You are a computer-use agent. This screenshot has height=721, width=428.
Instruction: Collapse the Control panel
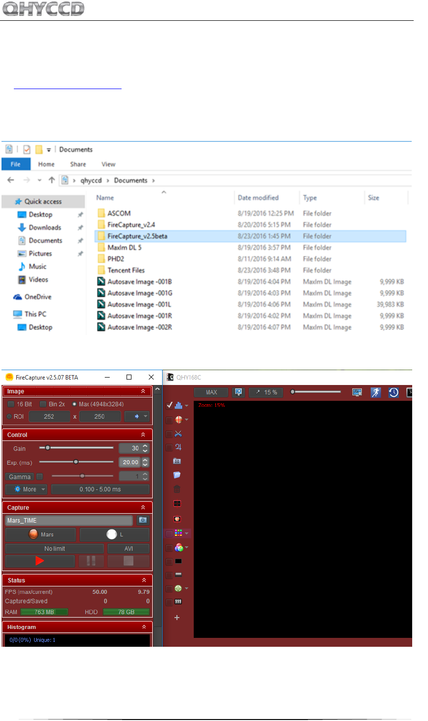coord(143,435)
